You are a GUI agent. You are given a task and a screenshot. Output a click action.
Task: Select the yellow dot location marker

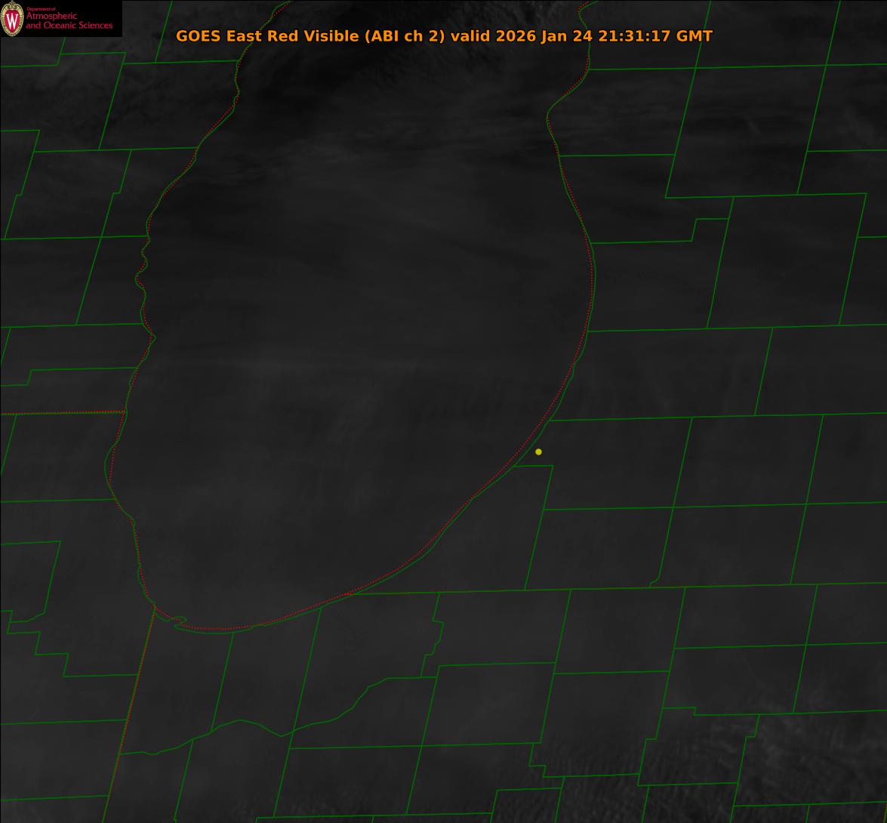pyautogui.click(x=538, y=452)
